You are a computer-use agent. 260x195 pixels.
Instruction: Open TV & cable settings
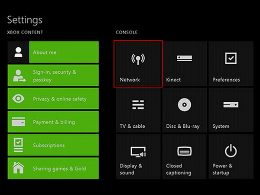click(x=138, y=110)
